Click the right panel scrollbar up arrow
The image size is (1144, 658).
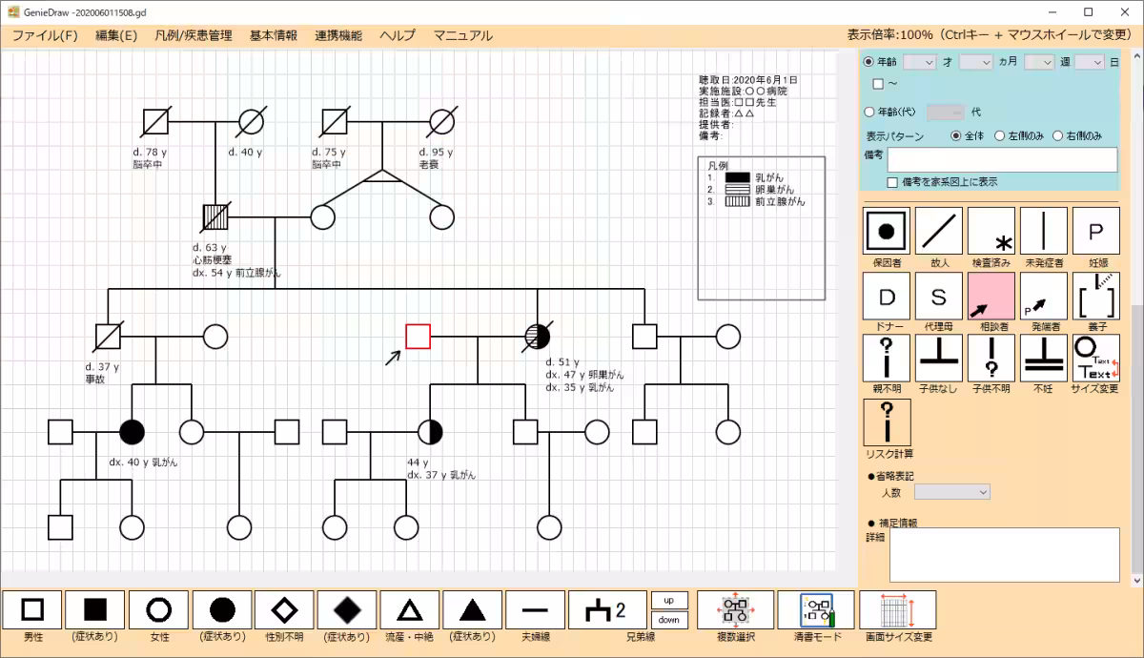point(1137,57)
